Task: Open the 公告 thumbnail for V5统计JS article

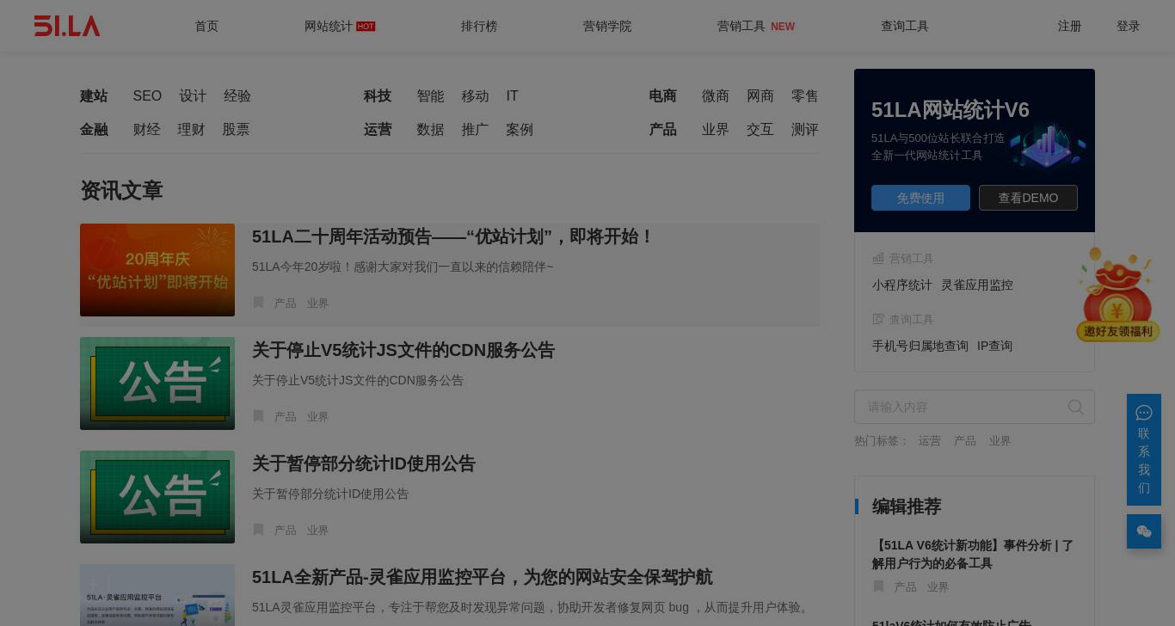Action: [157, 384]
